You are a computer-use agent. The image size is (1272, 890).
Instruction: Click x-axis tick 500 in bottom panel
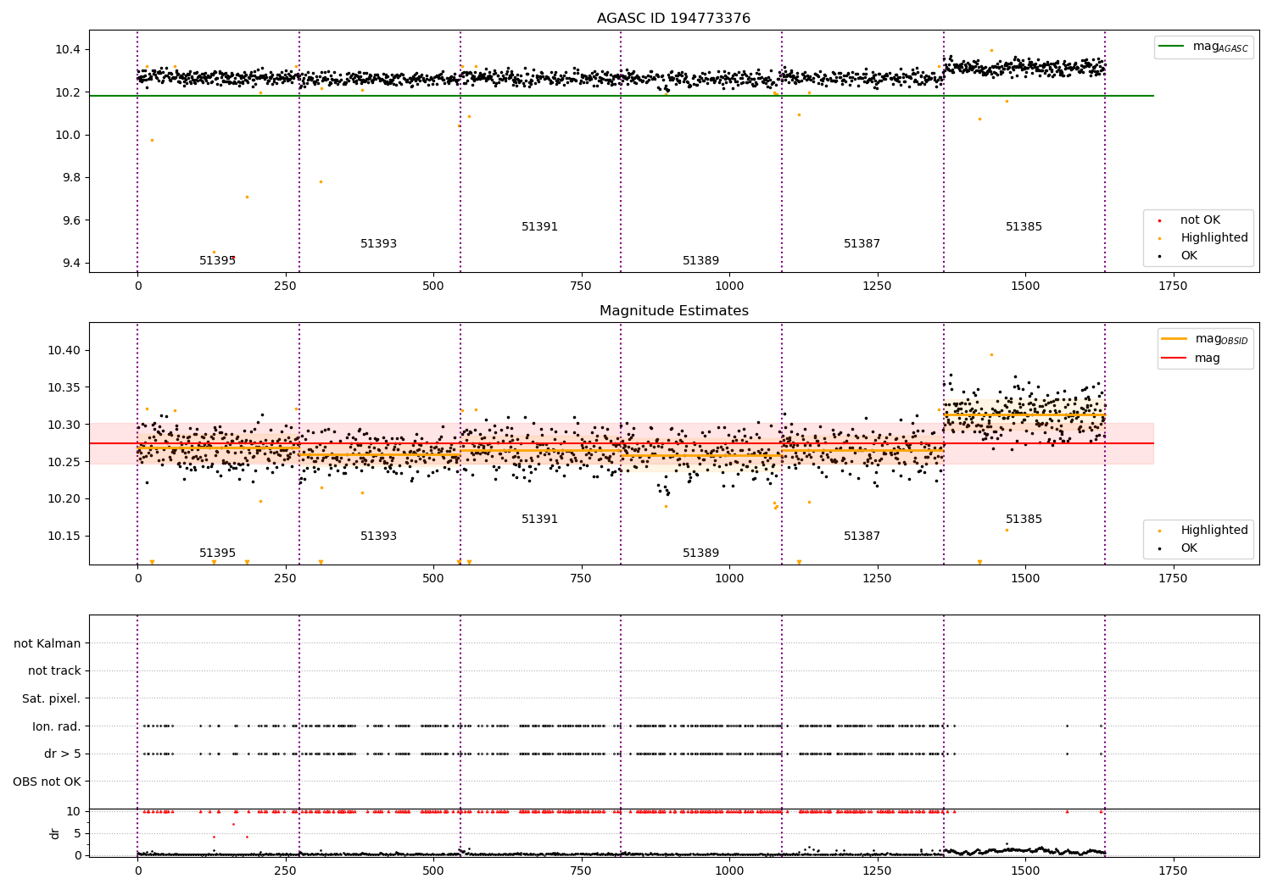433,871
